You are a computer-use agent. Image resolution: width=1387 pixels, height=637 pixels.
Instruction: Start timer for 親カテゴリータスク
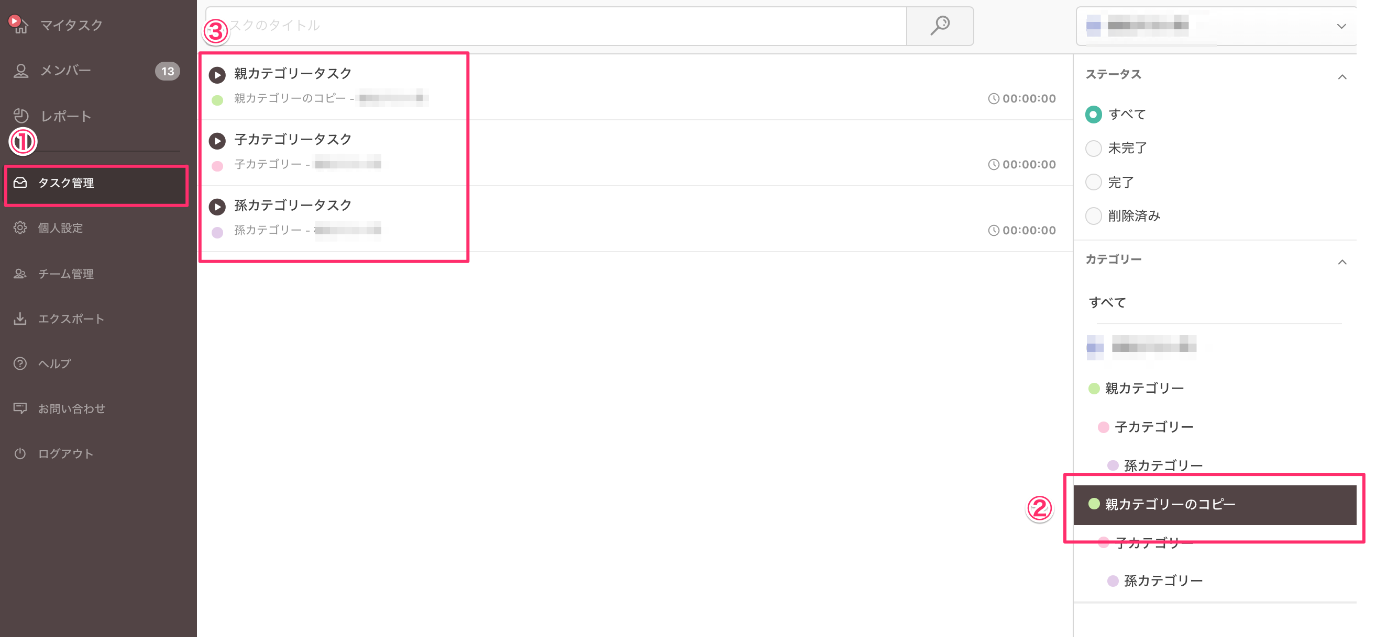click(217, 75)
